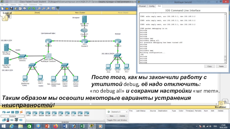Click the Zoom In magnifier icon

pyautogui.click(x=39, y=9)
